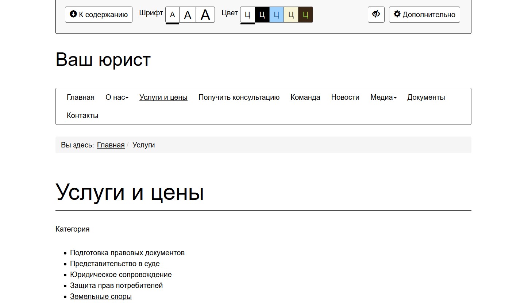Select the smallest font size A

[x=172, y=15]
